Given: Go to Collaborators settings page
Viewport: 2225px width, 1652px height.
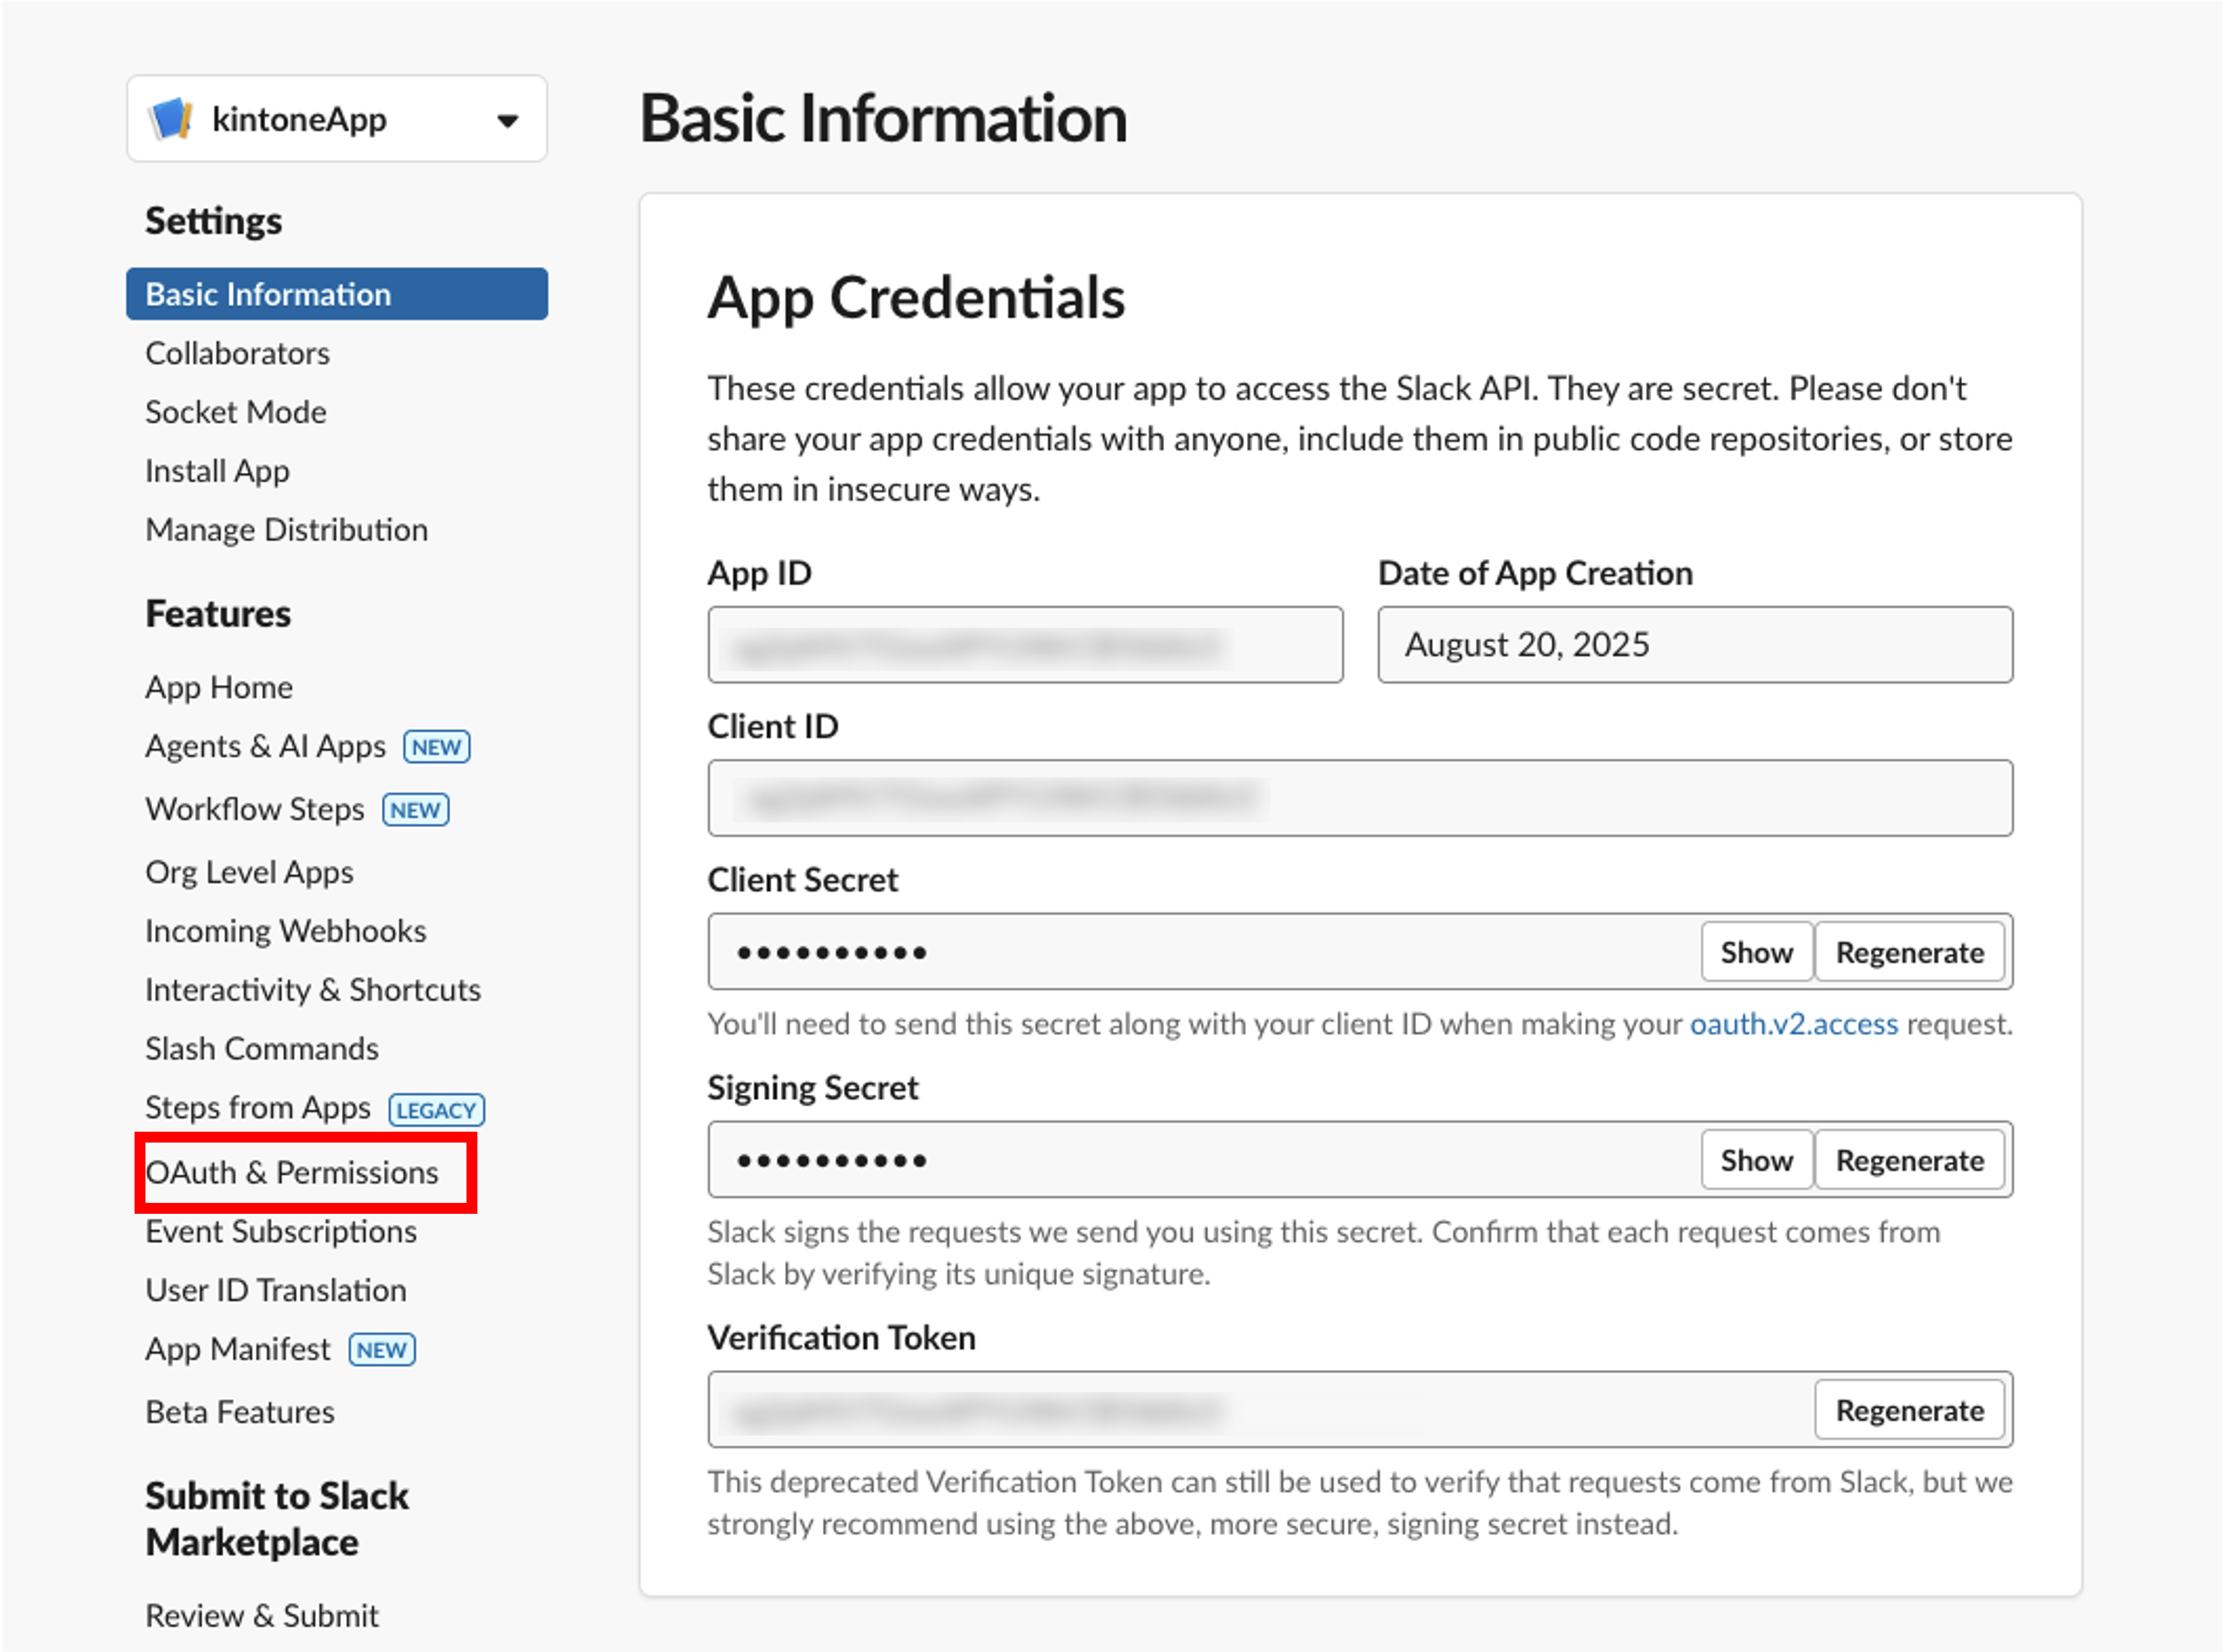Looking at the screenshot, I should tap(237, 353).
